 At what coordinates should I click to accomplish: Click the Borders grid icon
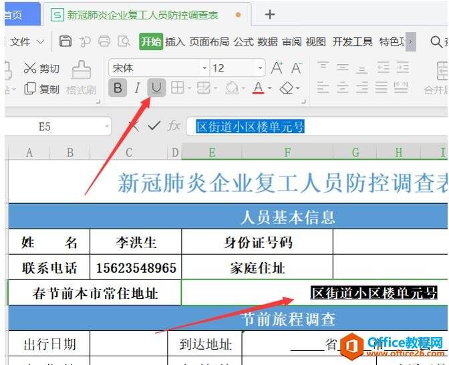177,88
